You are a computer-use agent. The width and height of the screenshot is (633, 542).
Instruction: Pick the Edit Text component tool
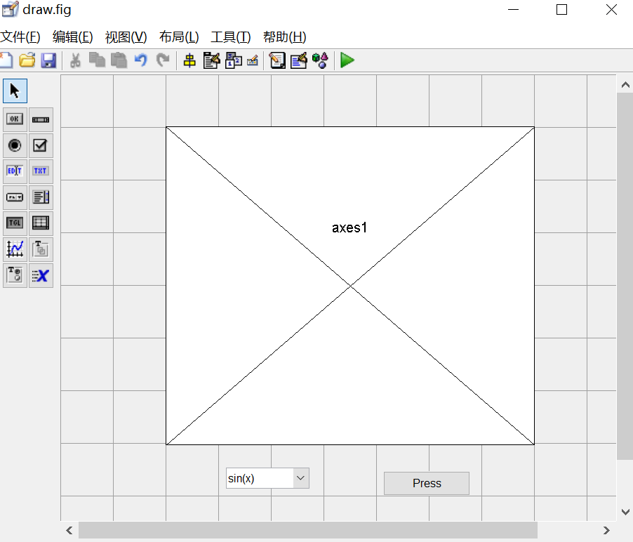tap(15, 171)
